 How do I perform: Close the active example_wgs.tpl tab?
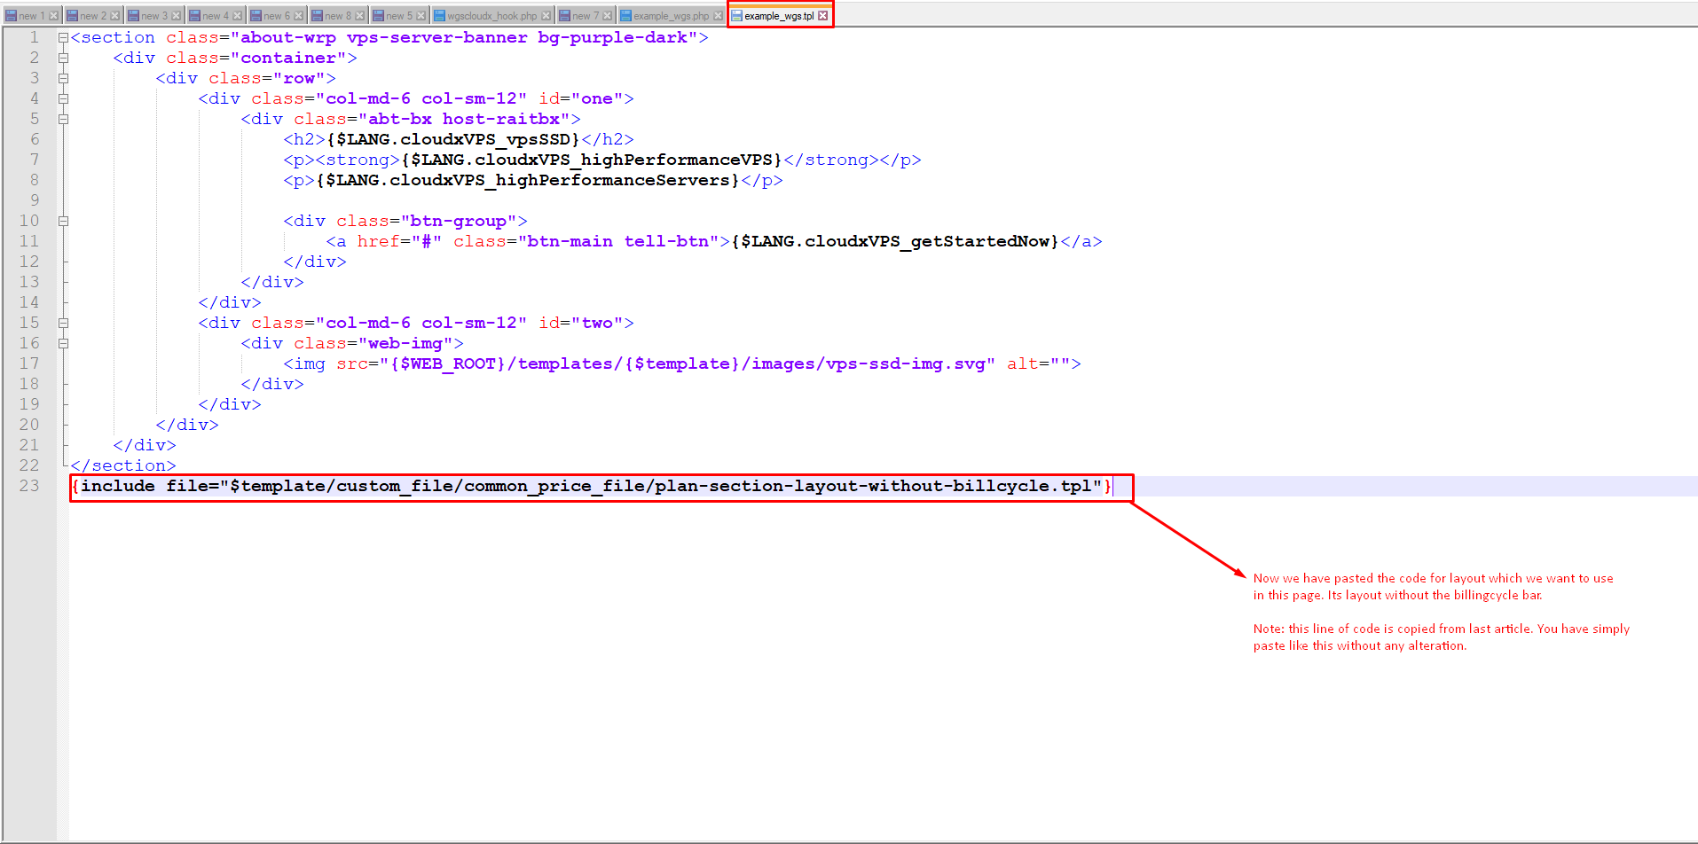click(x=823, y=16)
